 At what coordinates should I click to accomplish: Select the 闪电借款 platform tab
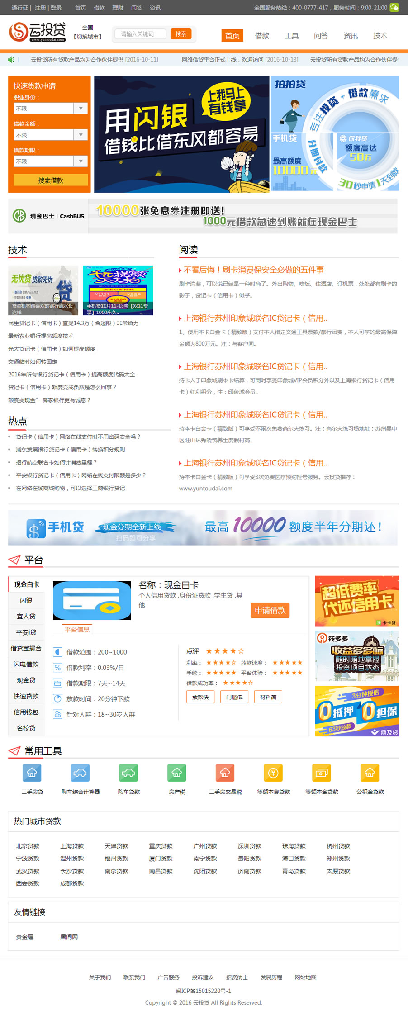coord(27,664)
